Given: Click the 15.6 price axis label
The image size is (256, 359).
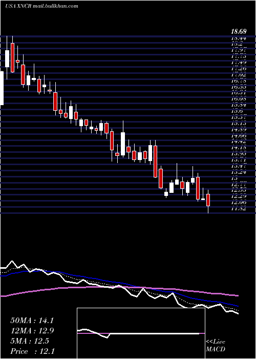Looking at the screenshot, I should (237, 111).
